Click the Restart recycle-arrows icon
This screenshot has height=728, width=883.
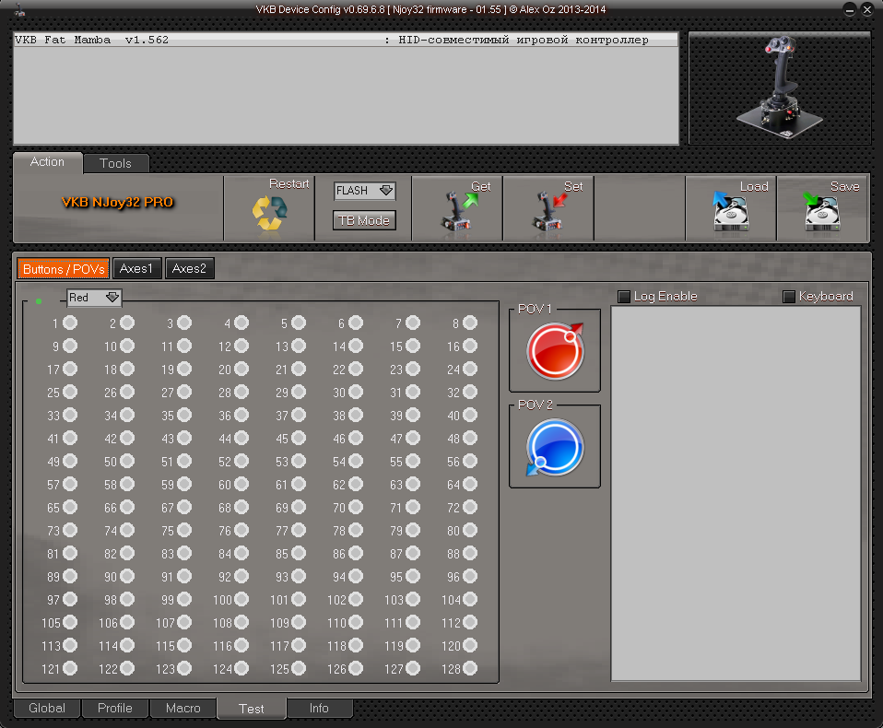[x=269, y=214]
